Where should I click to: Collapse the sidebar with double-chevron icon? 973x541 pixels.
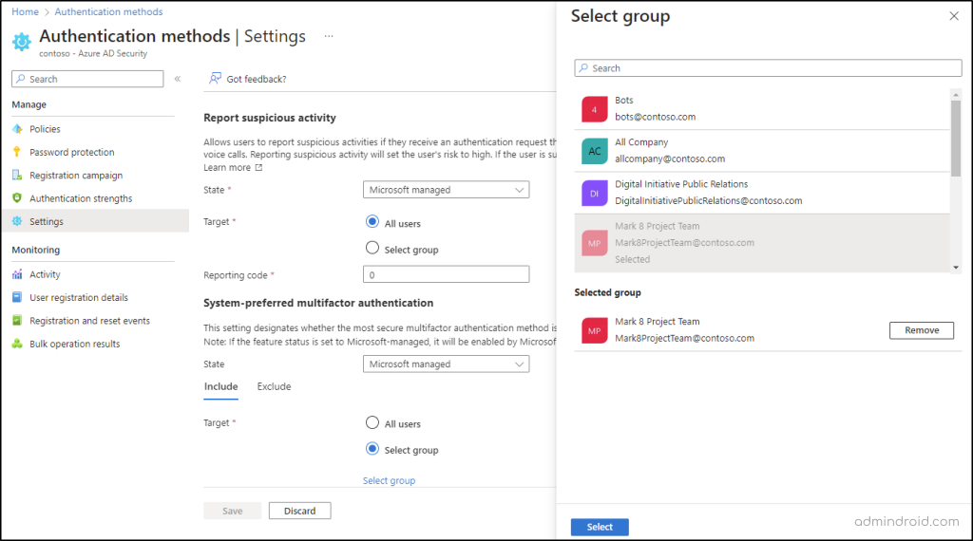178,79
